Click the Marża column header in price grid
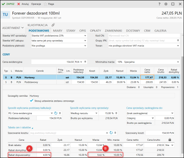The image size is (184, 158). coord(133,71)
